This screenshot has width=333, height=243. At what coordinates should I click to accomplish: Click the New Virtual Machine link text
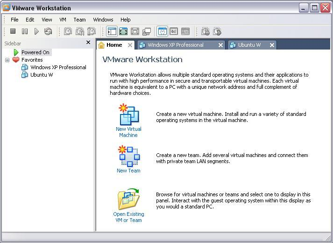coord(128,132)
